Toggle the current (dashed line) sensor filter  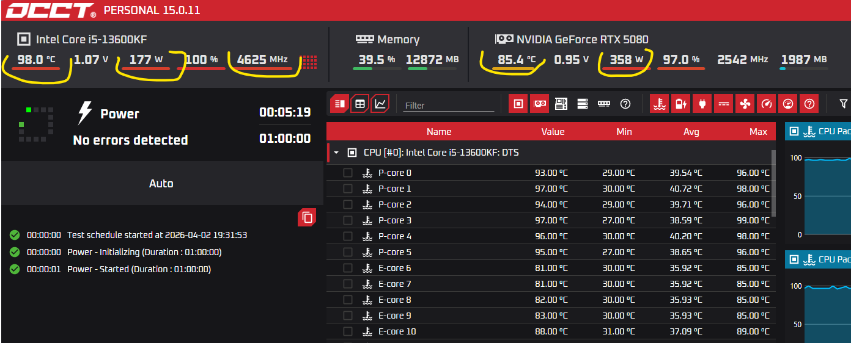click(723, 104)
